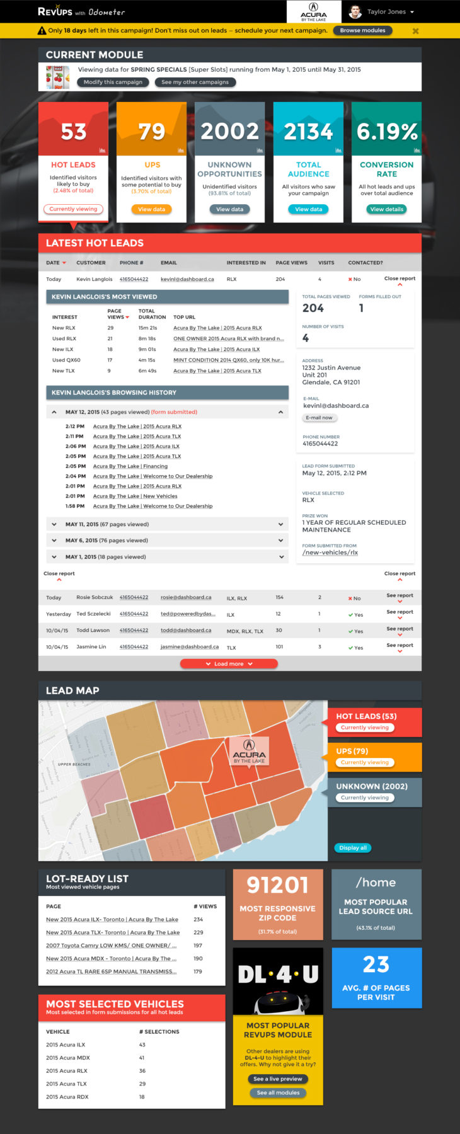Screen dimensions: 460x1134
Task: Click the E-mail now button
Action: click(x=319, y=418)
